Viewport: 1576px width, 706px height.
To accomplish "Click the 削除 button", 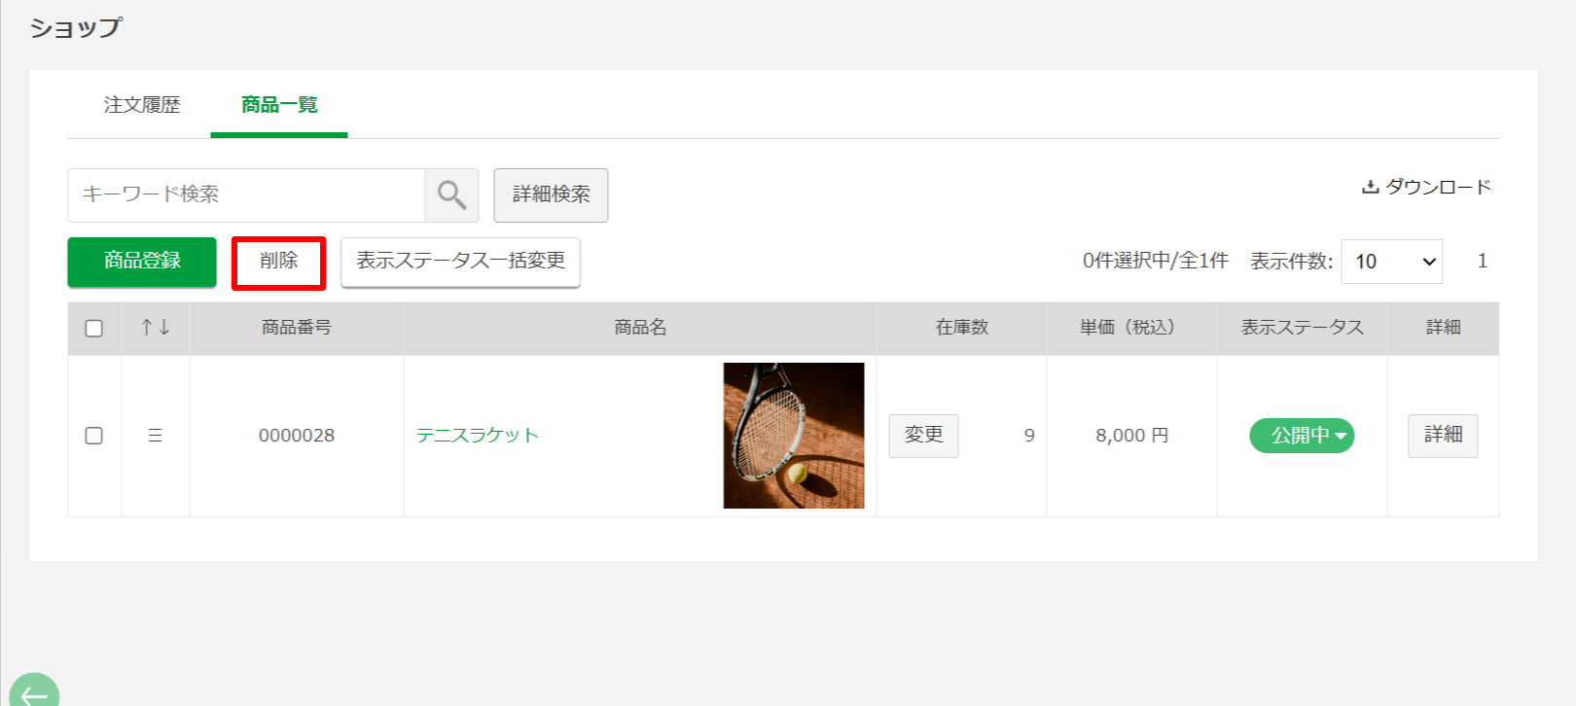I will pos(278,263).
